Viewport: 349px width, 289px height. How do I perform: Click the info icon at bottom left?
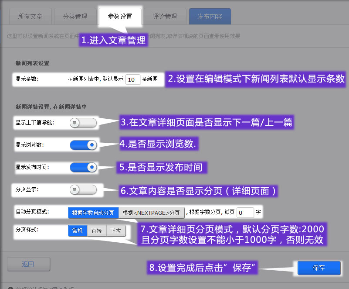click(10, 287)
